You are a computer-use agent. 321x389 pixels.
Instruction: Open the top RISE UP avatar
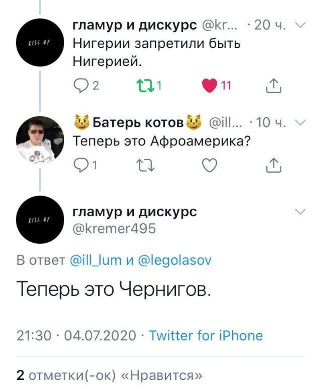(x=40, y=42)
